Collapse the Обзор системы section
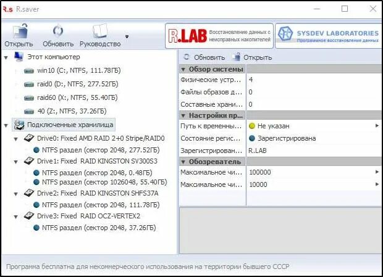 (x=183, y=70)
